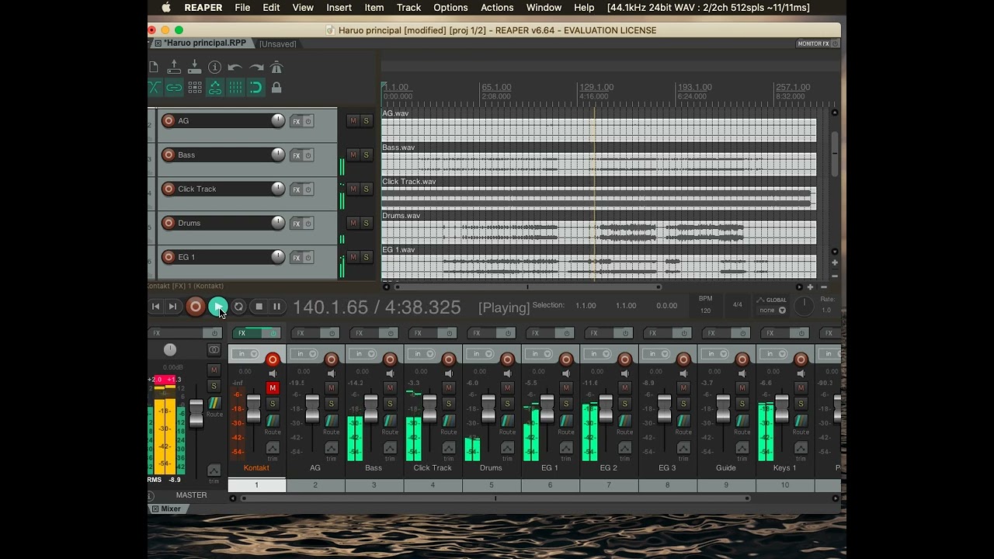Switch to the [Unsaved] project tab

click(x=278, y=43)
